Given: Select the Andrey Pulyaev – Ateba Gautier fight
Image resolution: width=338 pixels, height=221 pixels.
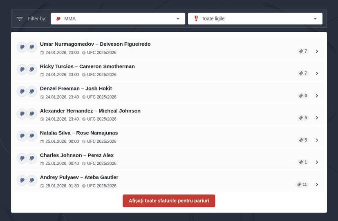Looking at the screenshot, I should 79,177.
